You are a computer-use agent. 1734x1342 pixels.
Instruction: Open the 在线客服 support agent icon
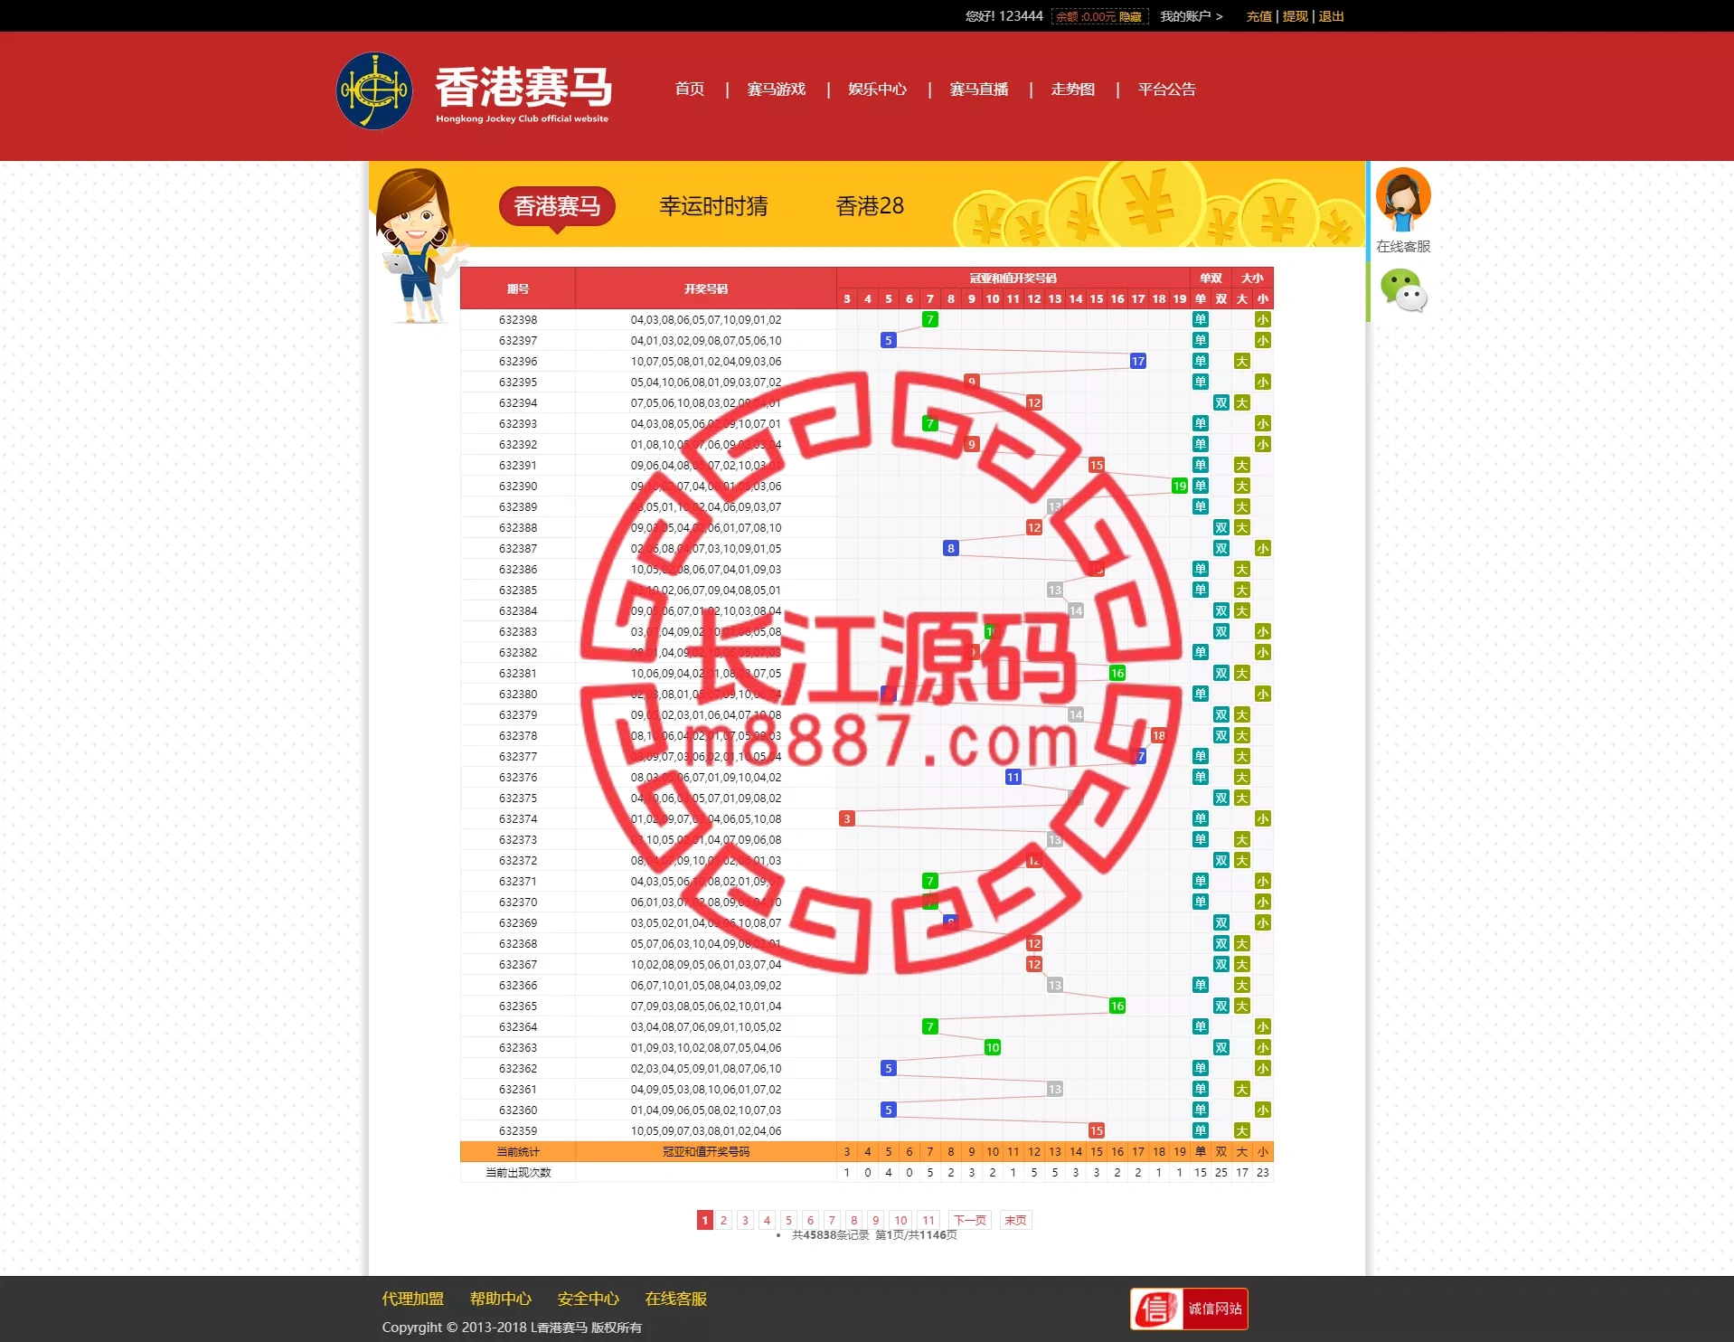click(x=1402, y=199)
